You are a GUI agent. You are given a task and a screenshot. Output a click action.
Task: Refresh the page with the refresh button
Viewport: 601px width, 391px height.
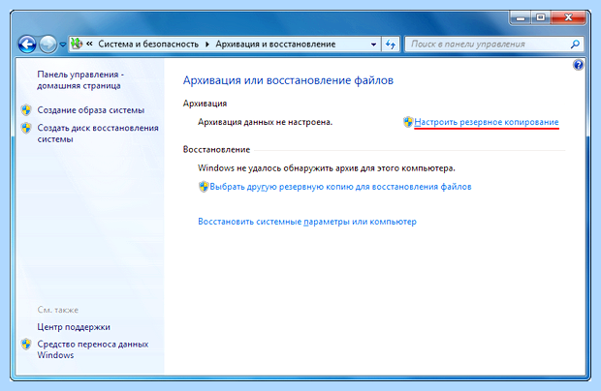(391, 45)
